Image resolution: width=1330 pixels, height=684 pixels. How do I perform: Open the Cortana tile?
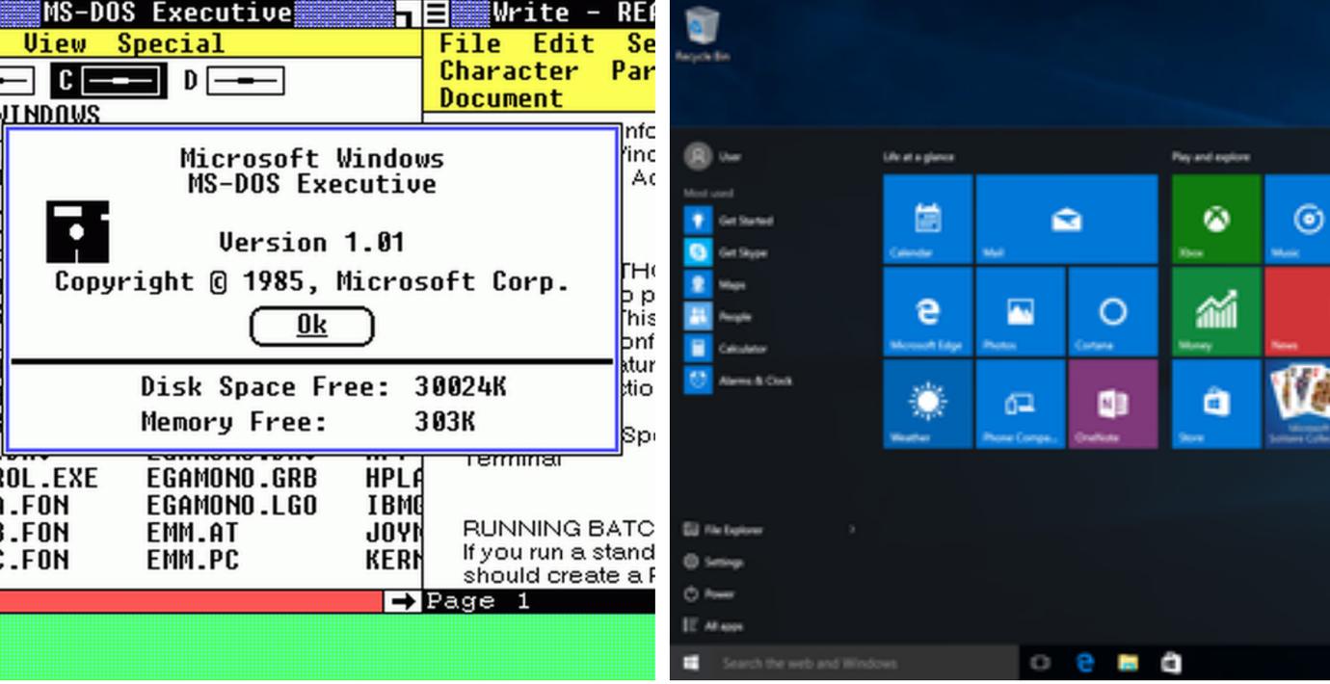(x=1112, y=311)
